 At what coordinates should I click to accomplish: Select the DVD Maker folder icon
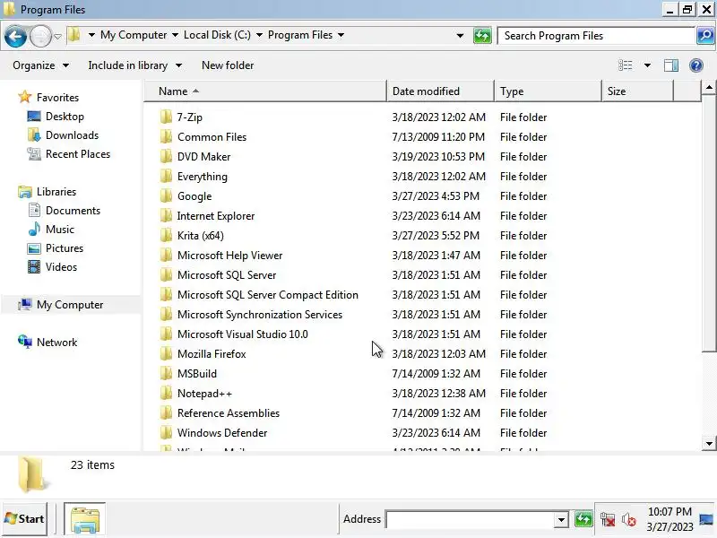coord(166,156)
